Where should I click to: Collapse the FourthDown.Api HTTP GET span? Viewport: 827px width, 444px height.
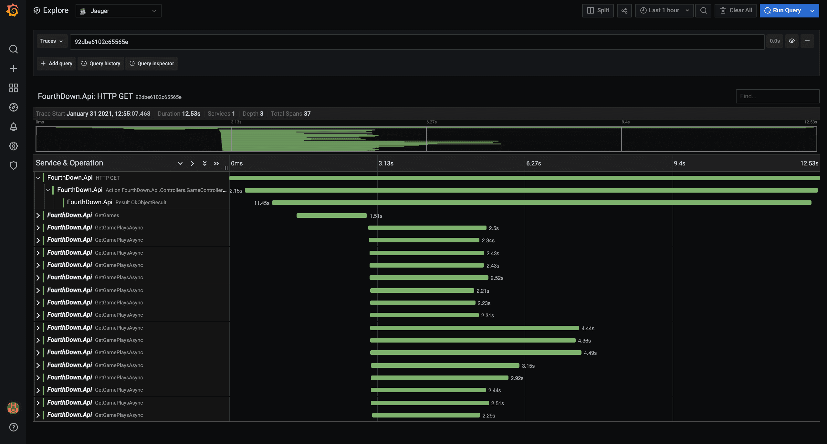[x=38, y=178]
